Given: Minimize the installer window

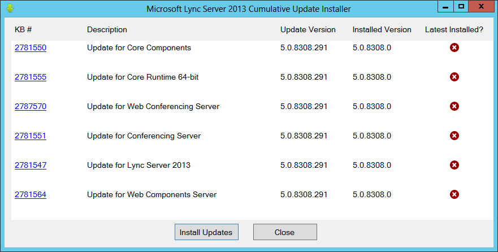Looking at the screenshot, I should [x=445, y=7].
